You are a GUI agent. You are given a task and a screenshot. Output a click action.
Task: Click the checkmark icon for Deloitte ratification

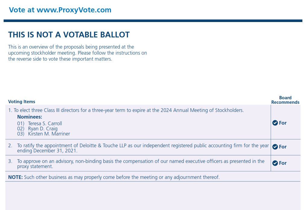click(x=275, y=147)
